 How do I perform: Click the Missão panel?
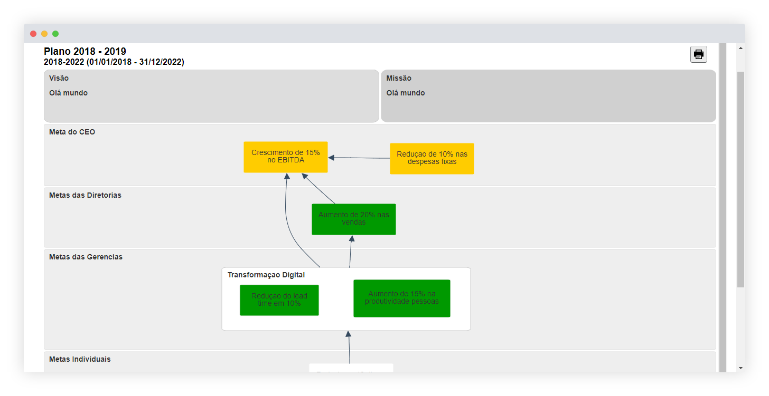(548, 96)
